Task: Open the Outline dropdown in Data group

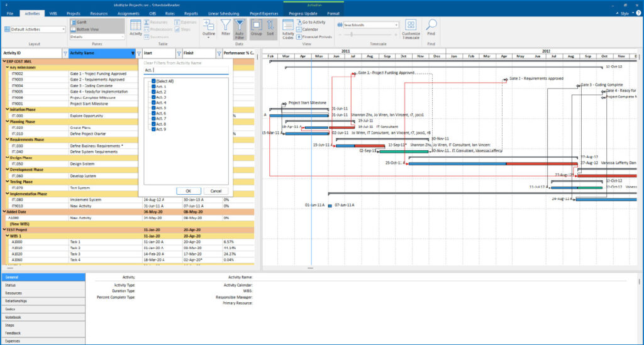Action: [209, 29]
